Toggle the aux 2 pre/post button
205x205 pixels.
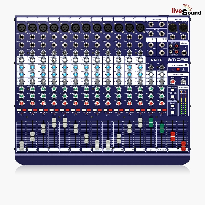click(x=173, y=97)
